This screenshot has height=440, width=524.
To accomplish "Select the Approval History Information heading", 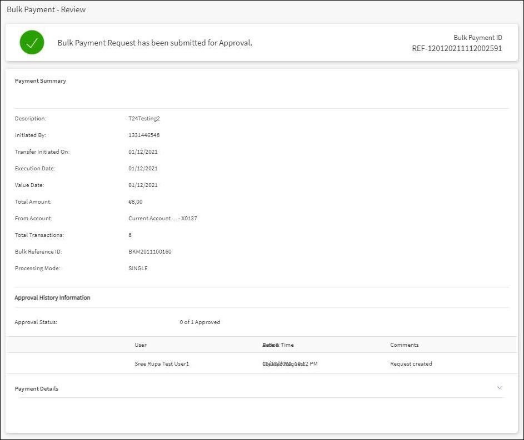I will pyautogui.click(x=52, y=298).
